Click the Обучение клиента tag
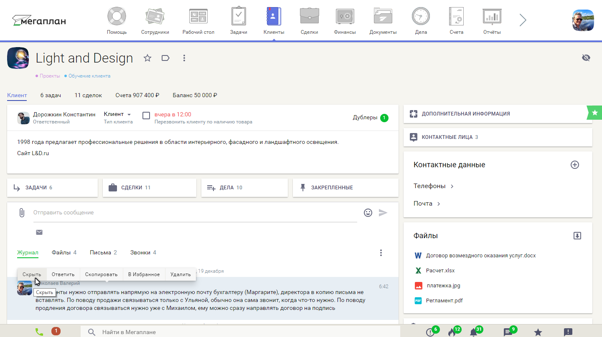The image size is (602, 337). pos(89,76)
